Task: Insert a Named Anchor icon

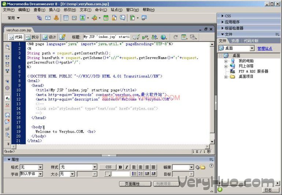Action: [x=56, y=18]
